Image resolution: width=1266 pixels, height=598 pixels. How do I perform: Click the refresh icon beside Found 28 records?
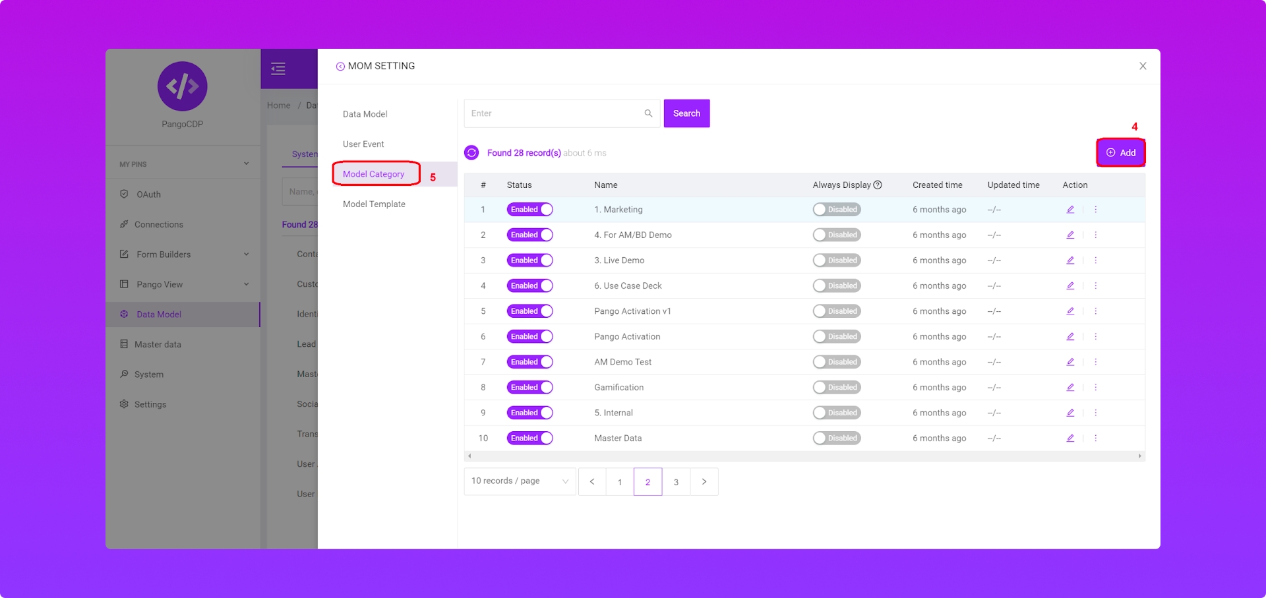coord(471,153)
